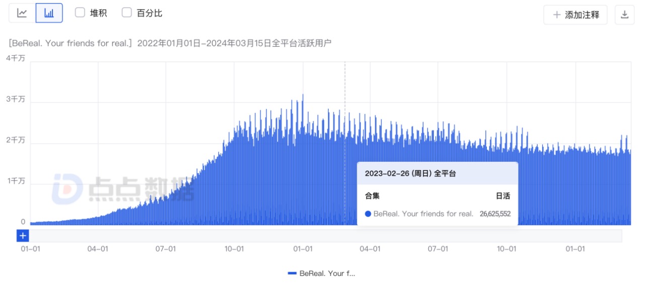The width and height of the screenshot is (645, 283).
Task: Click the tooltip header 2023-02-26 (周日) 全平台
Action: [410, 173]
